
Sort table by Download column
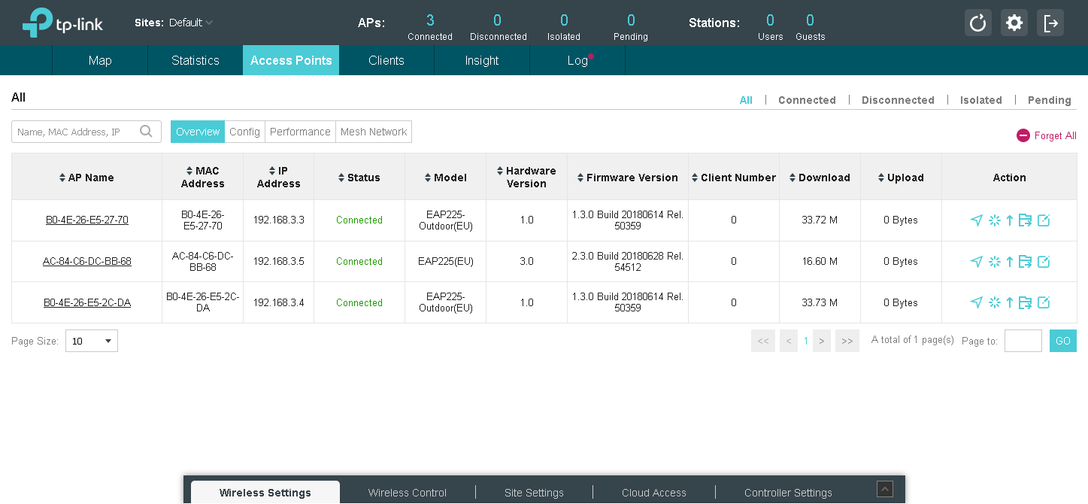tap(820, 178)
